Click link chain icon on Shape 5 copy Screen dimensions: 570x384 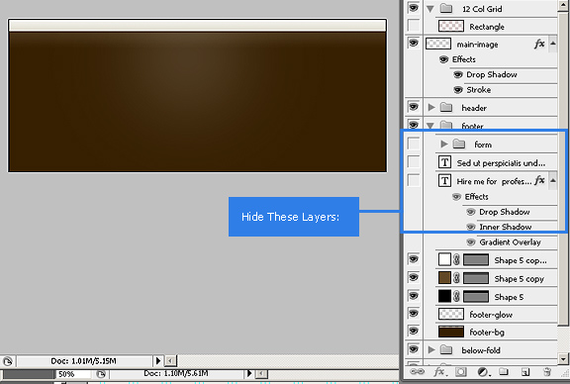(457, 278)
